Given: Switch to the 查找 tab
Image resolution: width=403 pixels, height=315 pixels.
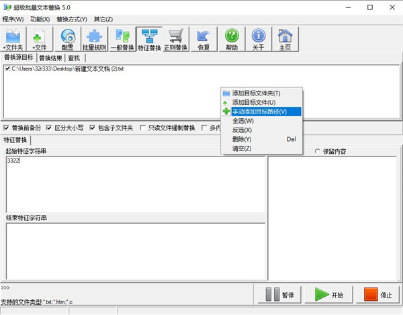Looking at the screenshot, I should point(74,58).
